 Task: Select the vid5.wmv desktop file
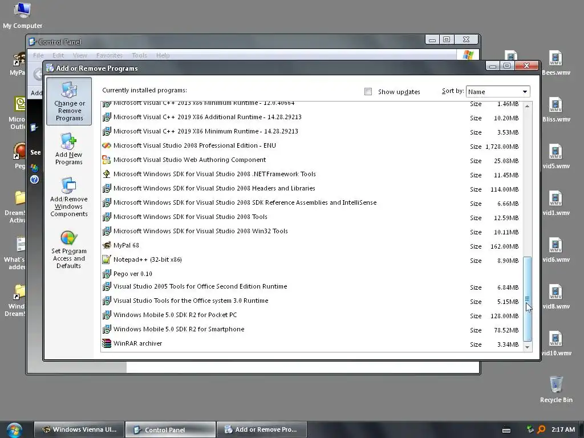coord(555,156)
